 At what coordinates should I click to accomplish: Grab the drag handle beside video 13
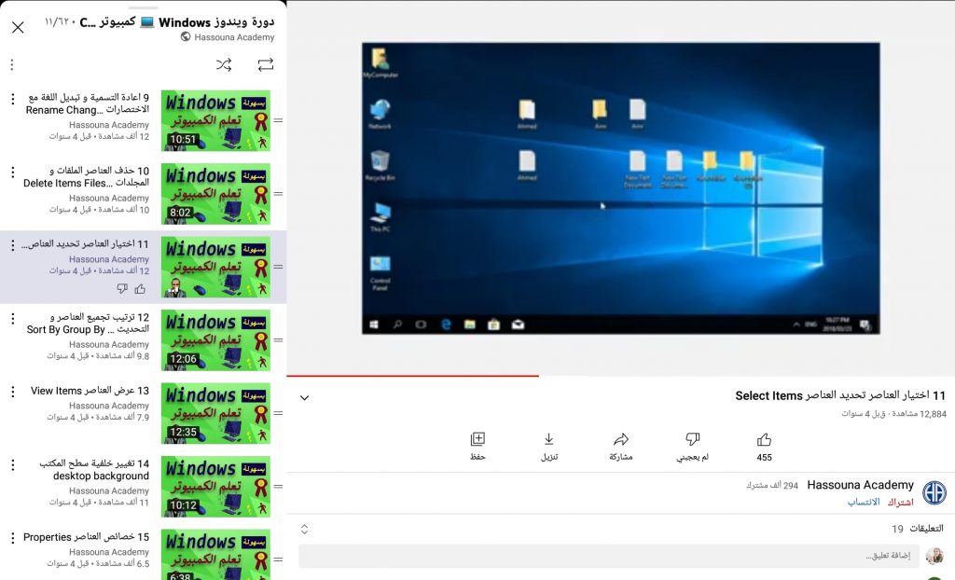pyautogui.click(x=278, y=413)
